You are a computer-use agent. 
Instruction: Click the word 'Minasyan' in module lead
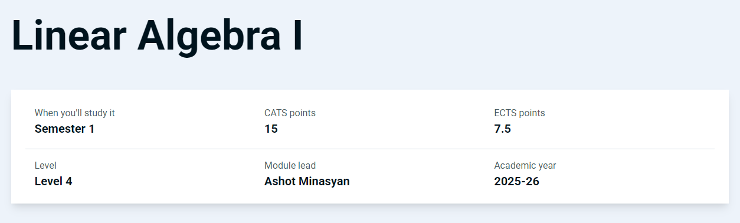coord(325,181)
